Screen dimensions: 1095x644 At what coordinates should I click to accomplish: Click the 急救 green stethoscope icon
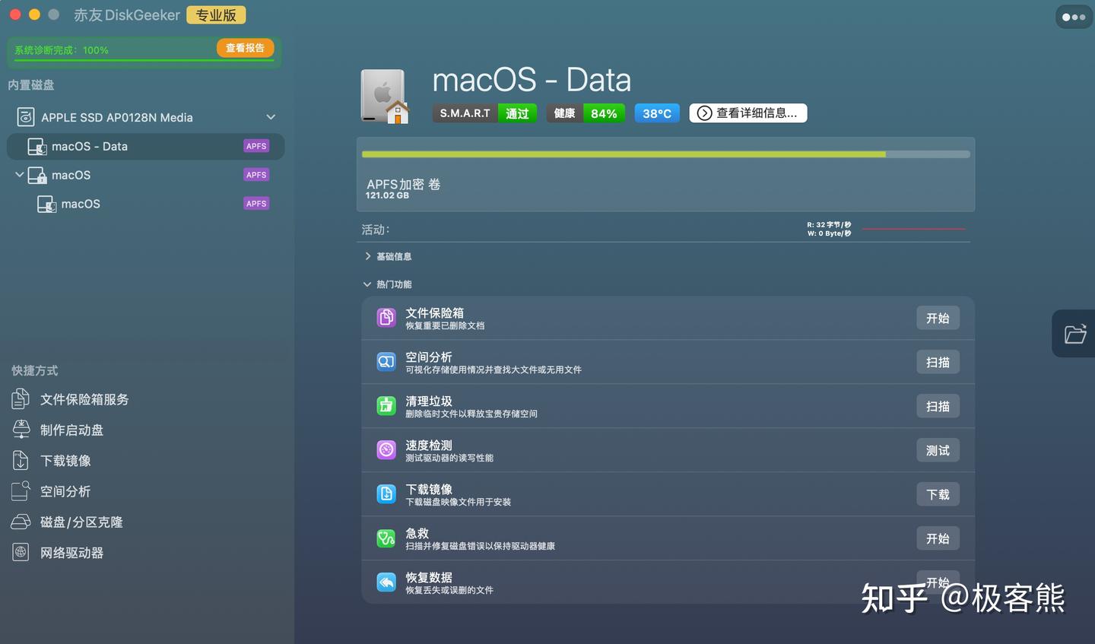pyautogui.click(x=386, y=538)
